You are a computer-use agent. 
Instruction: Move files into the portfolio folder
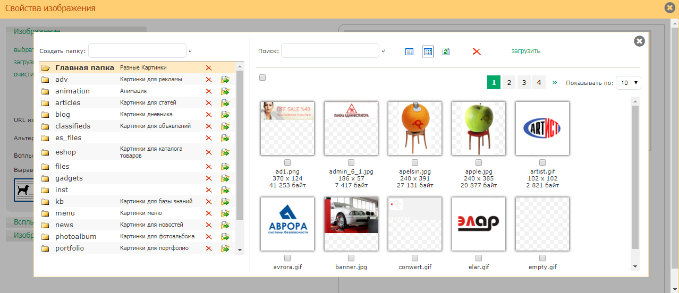point(225,248)
